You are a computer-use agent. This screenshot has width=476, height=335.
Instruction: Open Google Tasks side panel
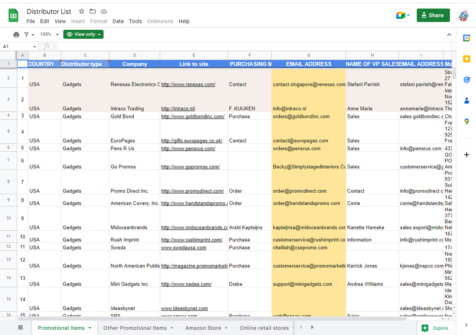pos(466,80)
